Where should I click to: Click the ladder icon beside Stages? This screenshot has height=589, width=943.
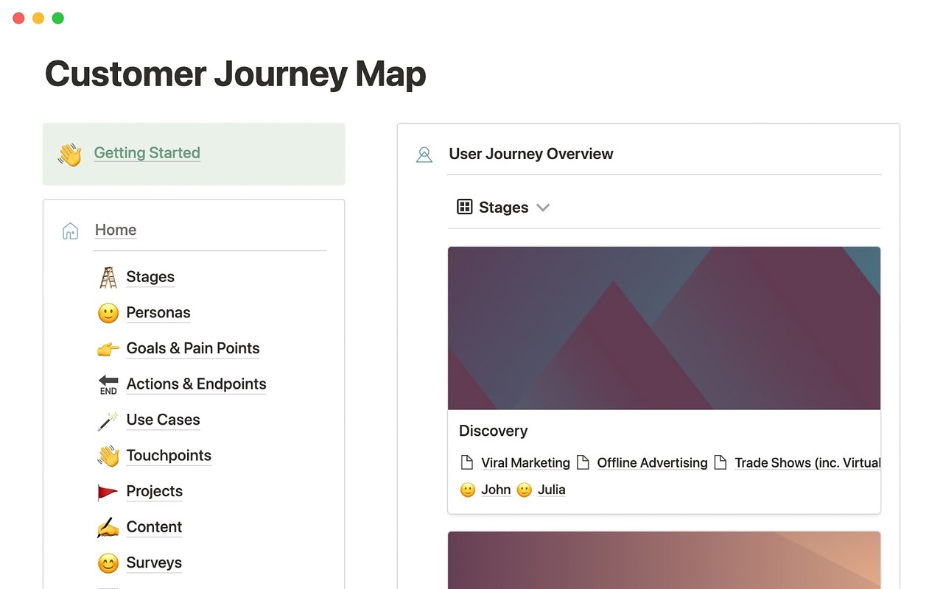point(108,278)
